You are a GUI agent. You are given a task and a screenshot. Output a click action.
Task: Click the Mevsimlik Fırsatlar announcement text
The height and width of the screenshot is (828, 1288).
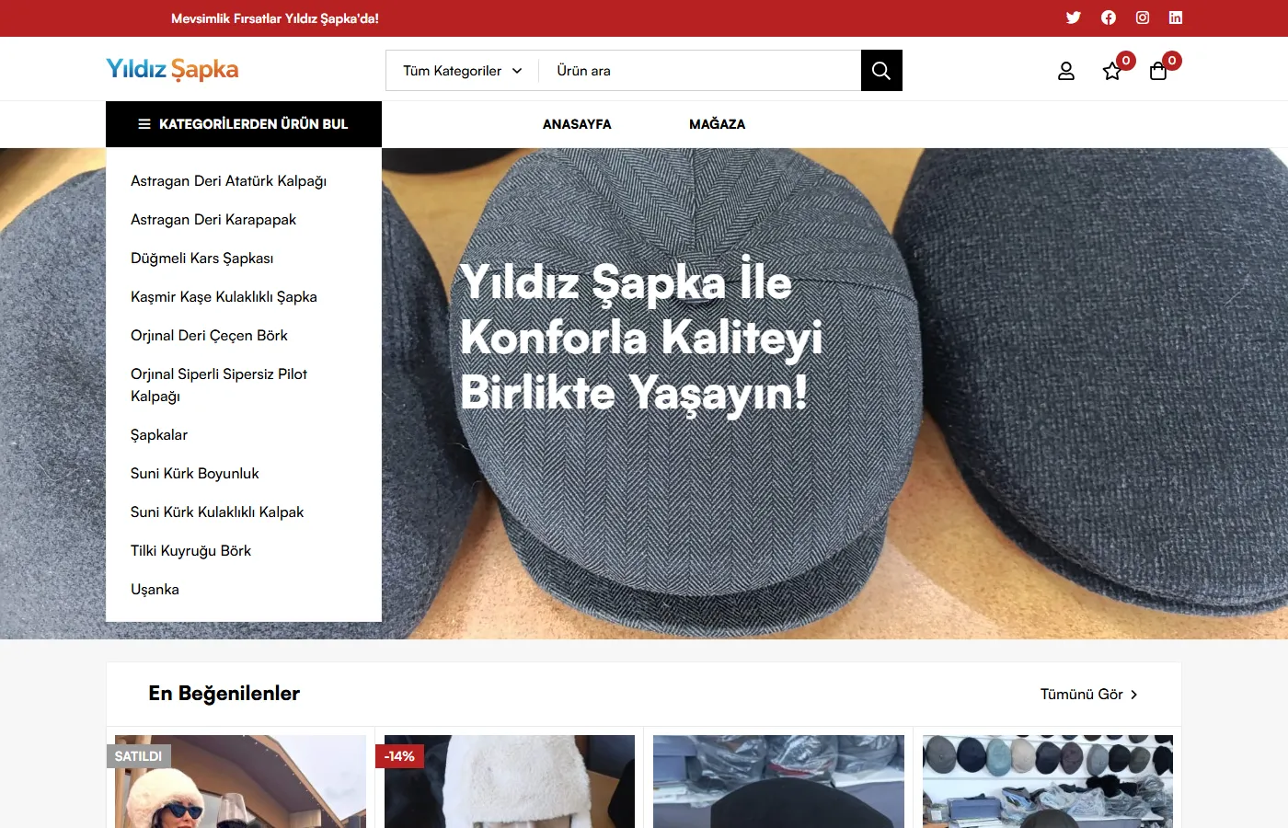pyautogui.click(x=275, y=18)
